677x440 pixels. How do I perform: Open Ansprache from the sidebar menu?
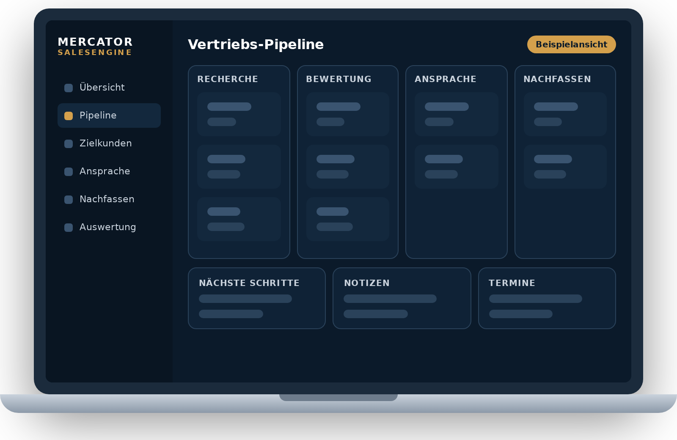[109, 171]
